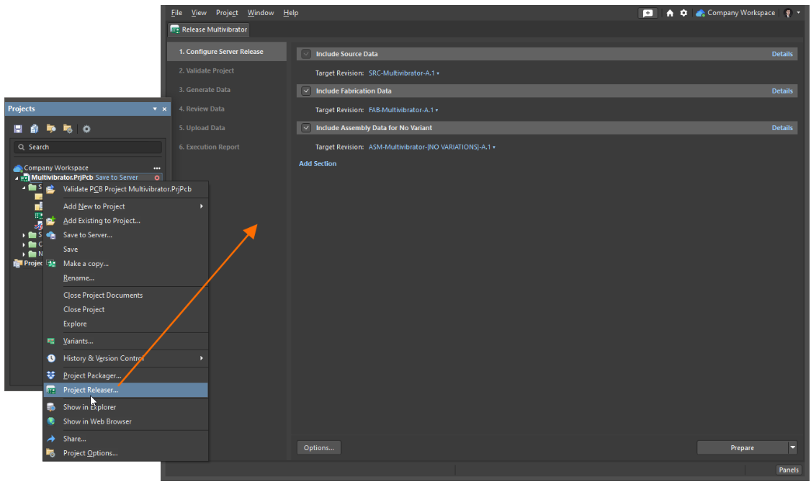Open the Release Multivibrator document tab
The image size is (811, 484).
click(209, 30)
